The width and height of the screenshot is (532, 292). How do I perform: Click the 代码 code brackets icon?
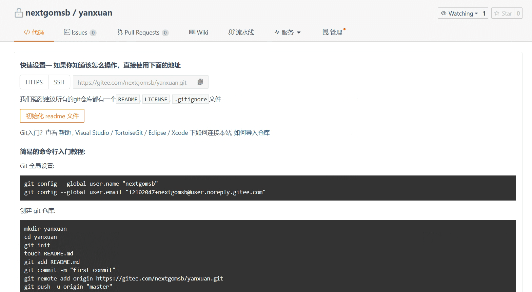(x=27, y=32)
